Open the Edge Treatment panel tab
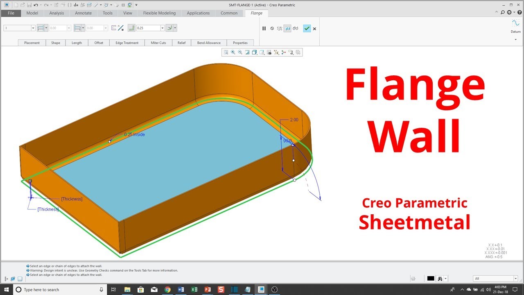 tap(127, 43)
